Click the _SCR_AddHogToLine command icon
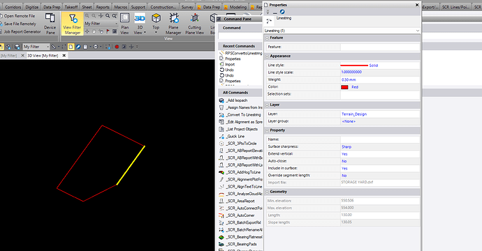Image resolution: width=482 pixels, height=251 pixels. click(221, 172)
